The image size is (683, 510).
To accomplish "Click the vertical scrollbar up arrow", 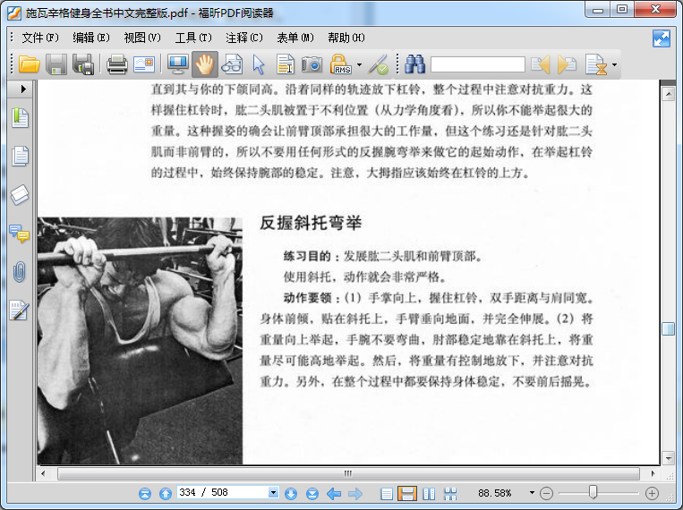I will point(668,94).
